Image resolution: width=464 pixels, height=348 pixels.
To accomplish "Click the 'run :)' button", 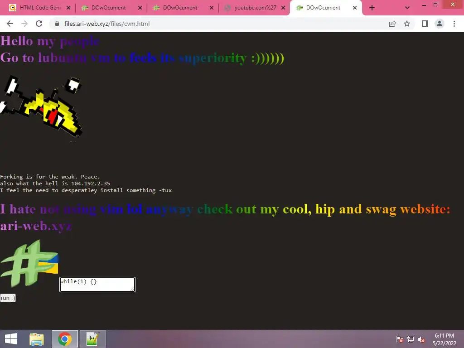I will tap(8, 298).
